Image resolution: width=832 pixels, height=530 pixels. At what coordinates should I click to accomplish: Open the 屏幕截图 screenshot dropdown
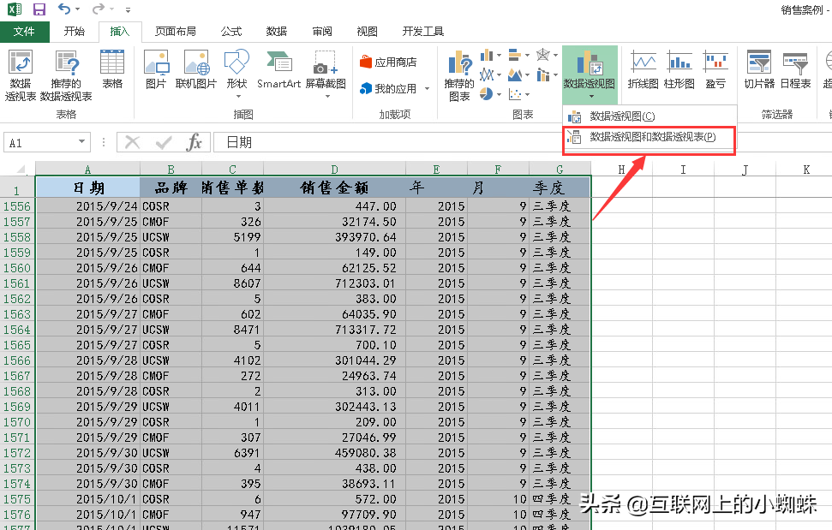pyautogui.click(x=326, y=74)
